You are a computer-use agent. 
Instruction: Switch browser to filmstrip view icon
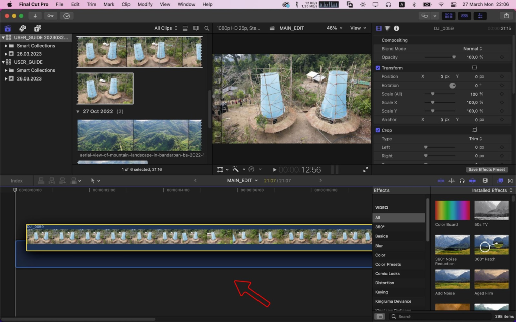tap(196, 28)
